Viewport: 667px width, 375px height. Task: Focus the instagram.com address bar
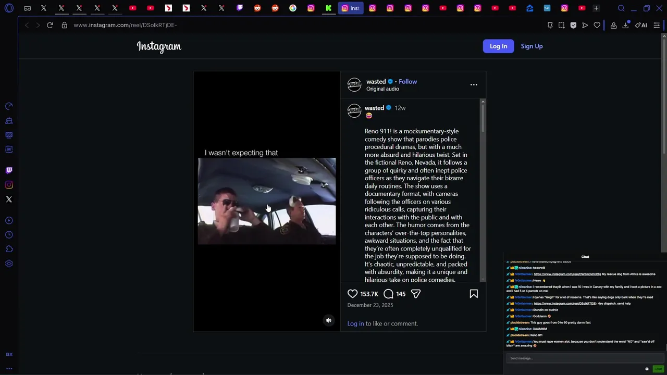click(125, 25)
